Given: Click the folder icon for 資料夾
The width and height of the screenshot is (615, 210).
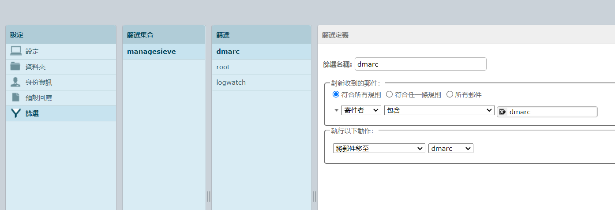Looking at the screenshot, I should (16, 67).
